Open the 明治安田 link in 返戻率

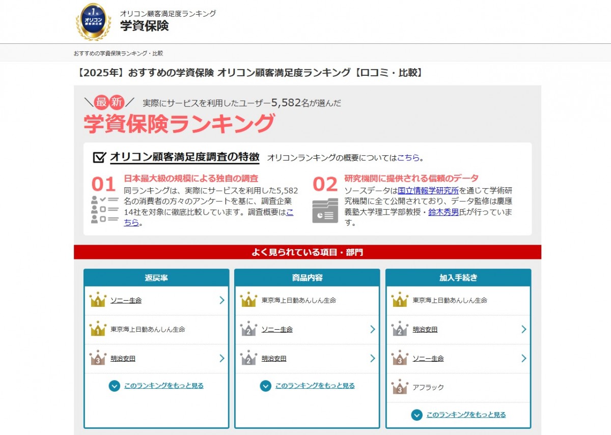tap(123, 358)
